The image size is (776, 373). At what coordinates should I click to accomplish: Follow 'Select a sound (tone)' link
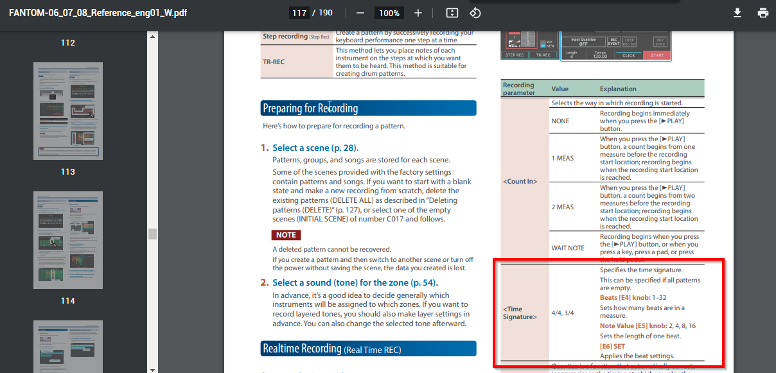[x=355, y=282]
